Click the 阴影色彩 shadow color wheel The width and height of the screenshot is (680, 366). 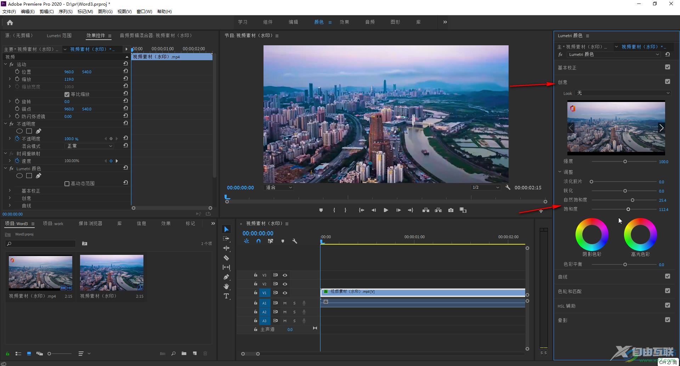592,235
